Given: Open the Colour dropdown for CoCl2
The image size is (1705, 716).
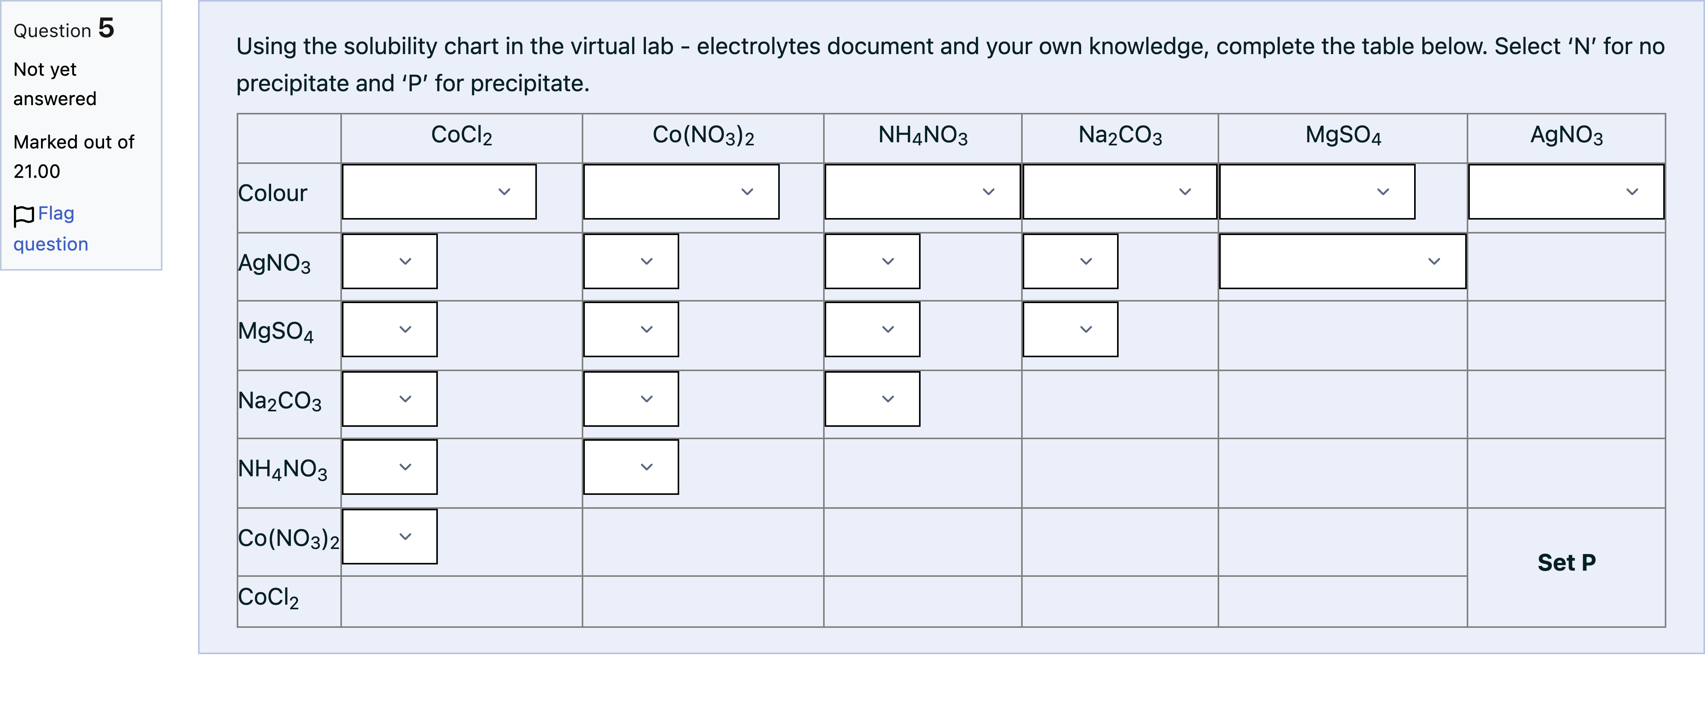Looking at the screenshot, I should tap(439, 192).
